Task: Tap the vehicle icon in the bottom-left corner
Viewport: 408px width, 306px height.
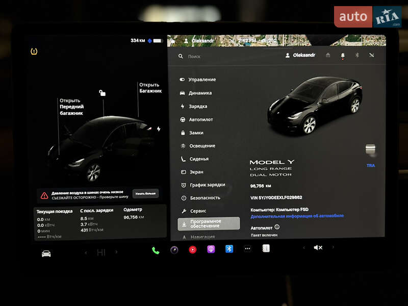Action: click(x=46, y=252)
